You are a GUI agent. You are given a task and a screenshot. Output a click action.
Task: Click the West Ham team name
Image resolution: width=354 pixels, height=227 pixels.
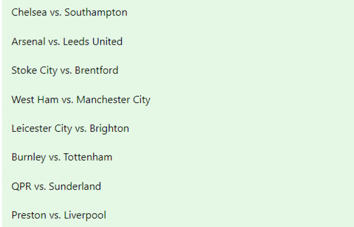(x=35, y=100)
